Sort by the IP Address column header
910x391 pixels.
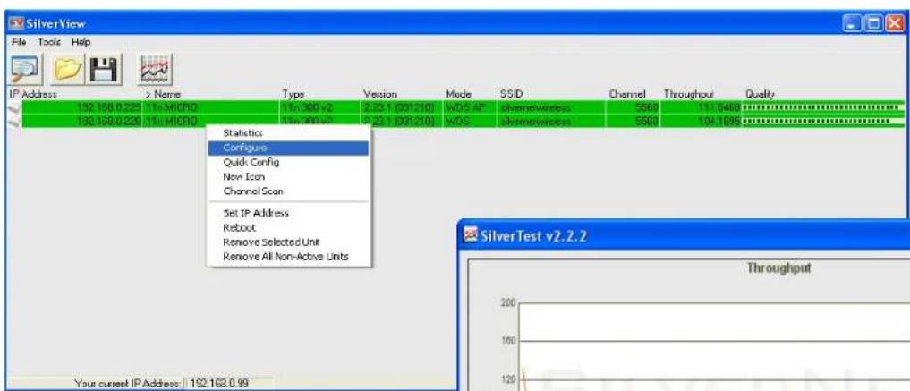tap(33, 94)
